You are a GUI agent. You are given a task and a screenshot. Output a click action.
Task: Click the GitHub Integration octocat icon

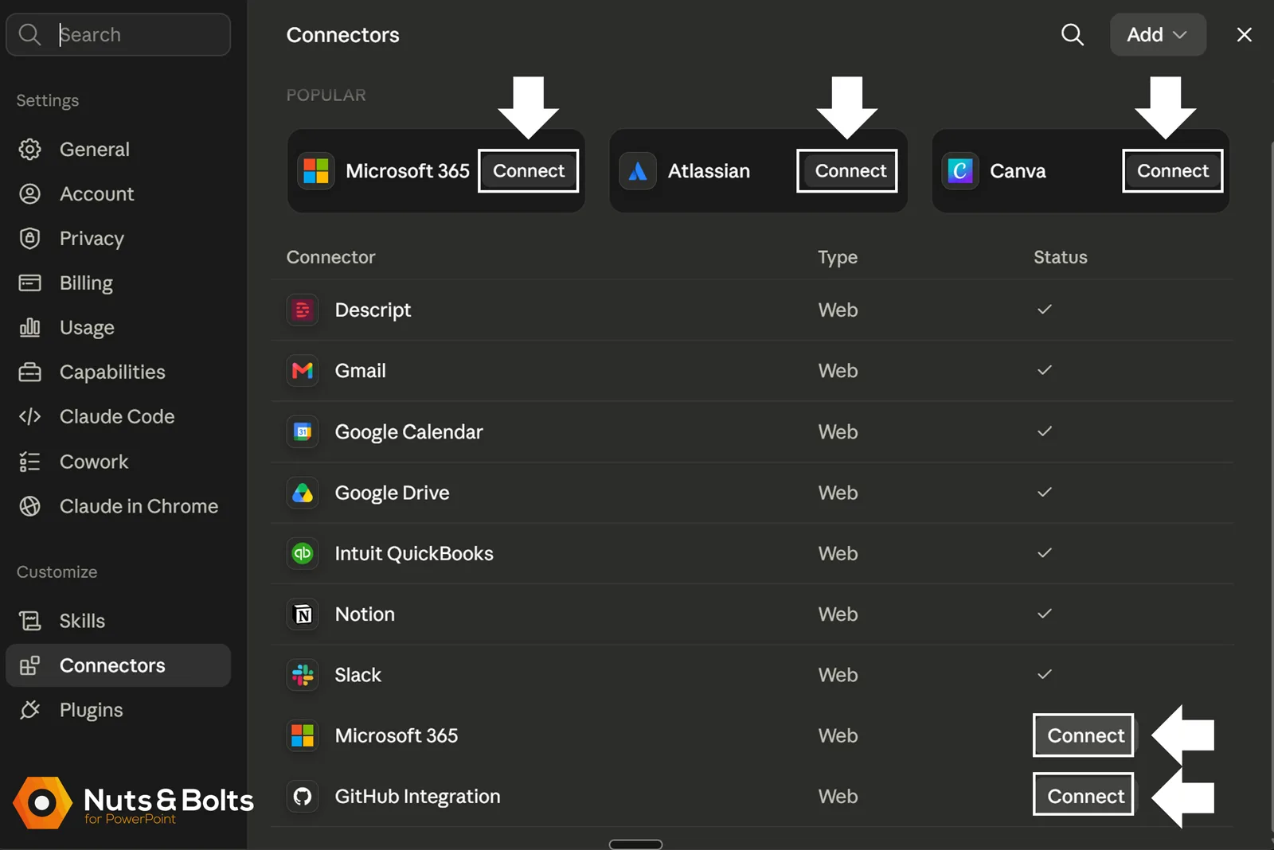303,797
